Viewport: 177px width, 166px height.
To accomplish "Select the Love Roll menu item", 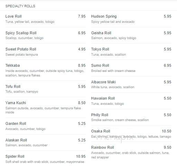I will (13, 16).
